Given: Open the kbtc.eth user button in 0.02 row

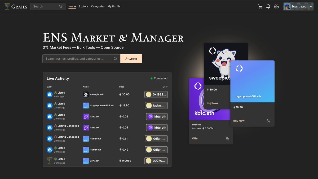Looking at the screenshot, I should pyautogui.click(x=157, y=117).
